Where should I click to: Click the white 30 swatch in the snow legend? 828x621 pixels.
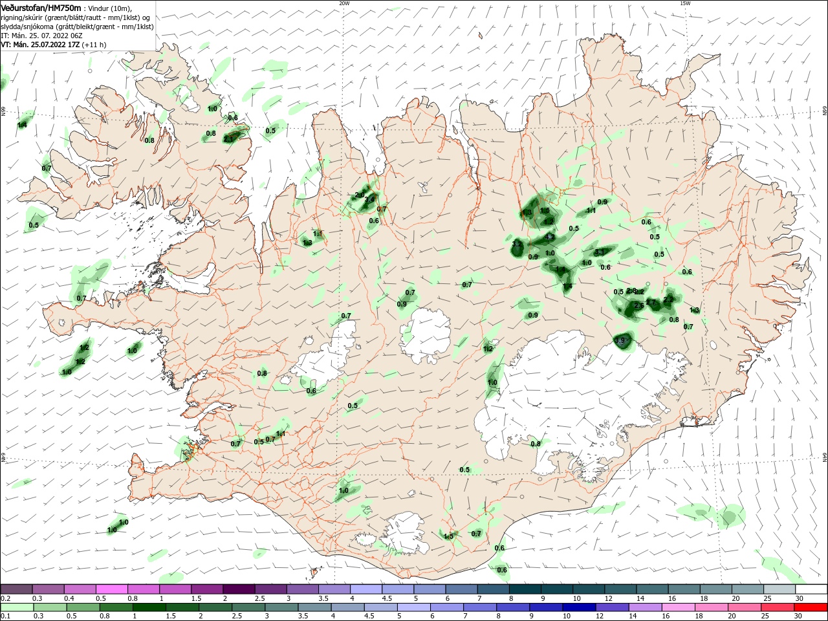coord(811,589)
